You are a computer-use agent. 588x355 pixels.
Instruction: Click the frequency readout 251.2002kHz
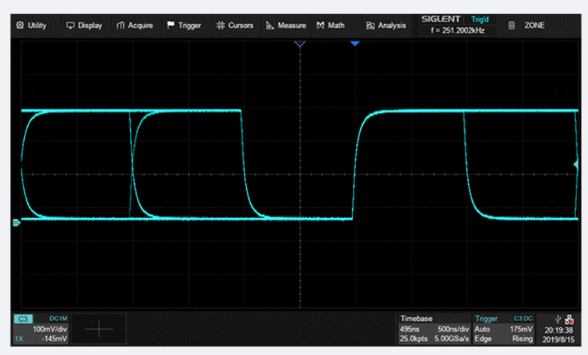click(x=458, y=31)
